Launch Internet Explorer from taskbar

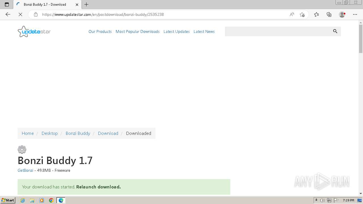click(23, 200)
